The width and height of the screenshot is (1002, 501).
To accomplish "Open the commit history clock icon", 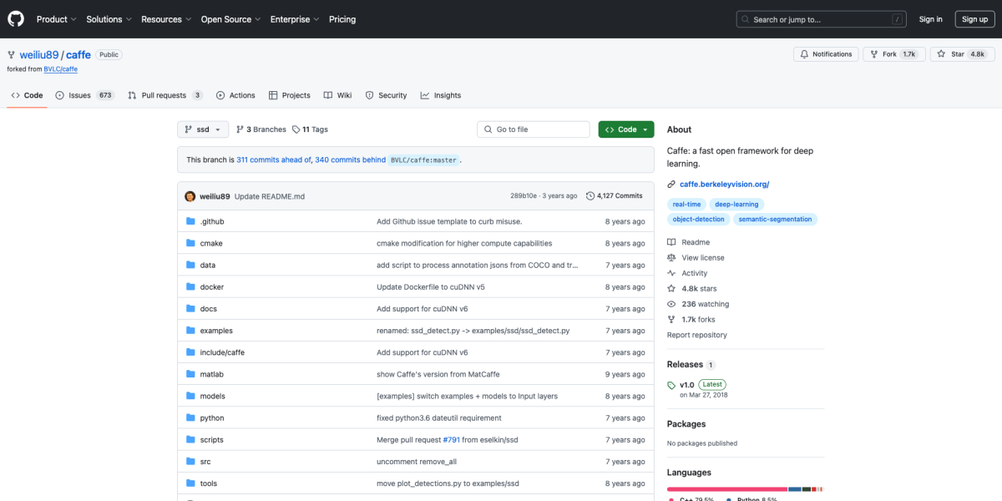I will (590, 196).
